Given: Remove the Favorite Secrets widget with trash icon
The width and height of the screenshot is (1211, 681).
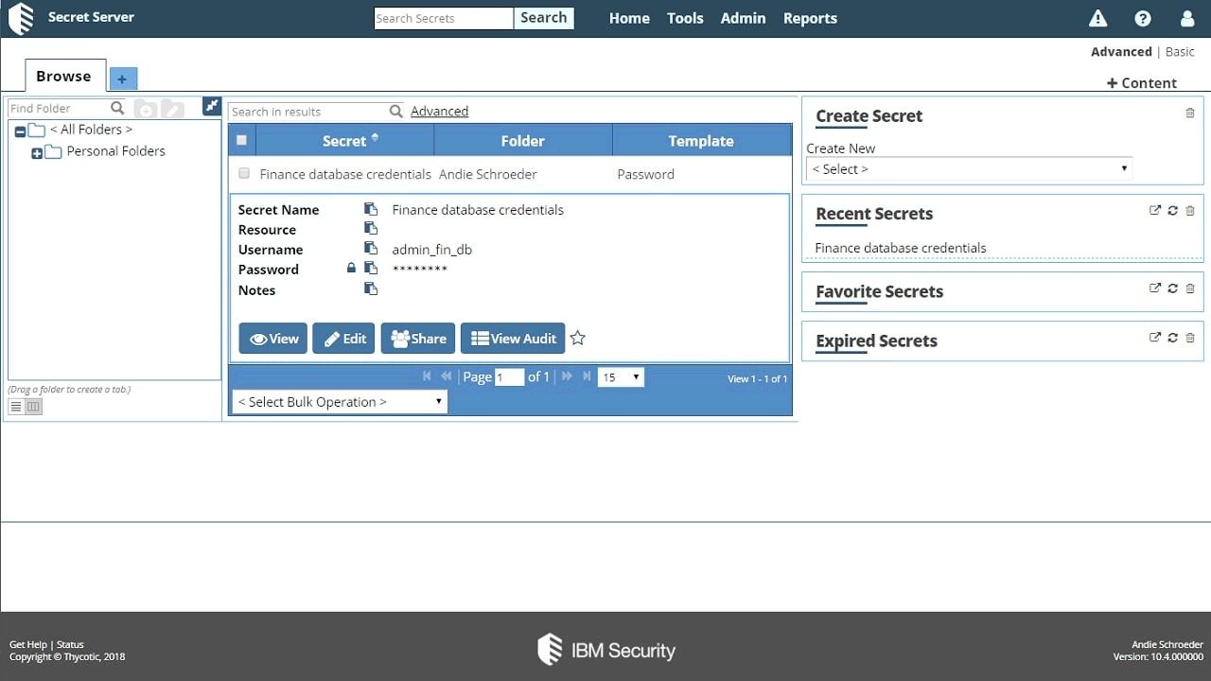Looking at the screenshot, I should [x=1190, y=288].
